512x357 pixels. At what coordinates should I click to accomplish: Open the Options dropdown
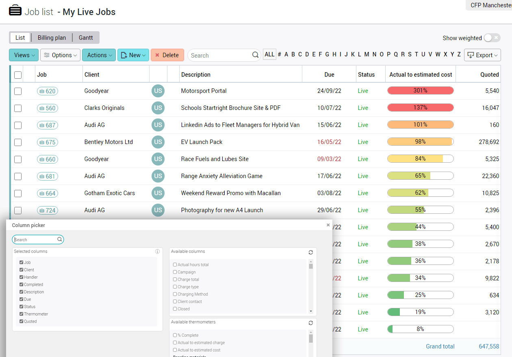pyautogui.click(x=61, y=55)
